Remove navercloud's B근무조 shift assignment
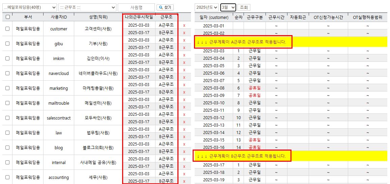Screen dimensions: 390x184 (184, 77)
